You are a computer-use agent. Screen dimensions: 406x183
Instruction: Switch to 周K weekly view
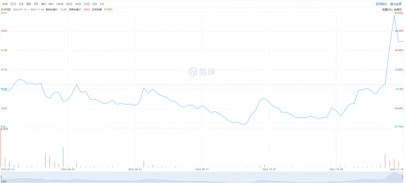point(29,4)
